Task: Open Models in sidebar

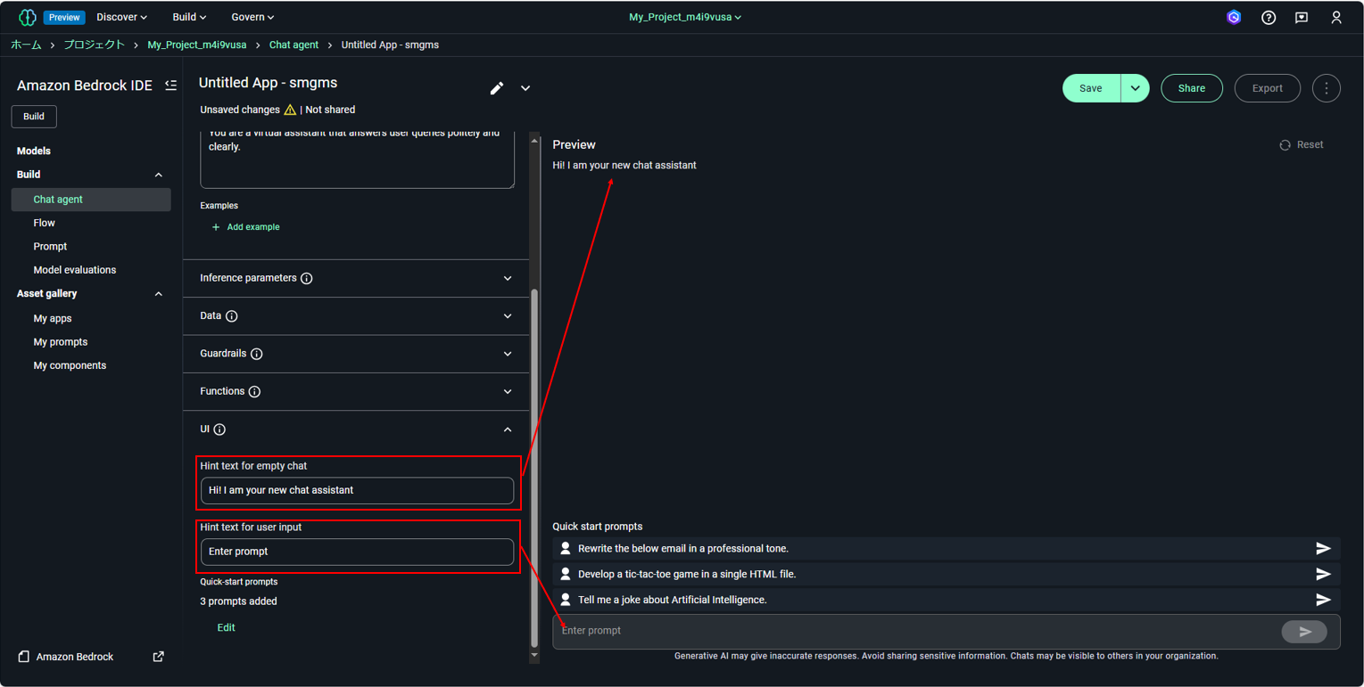Action: pyautogui.click(x=34, y=151)
